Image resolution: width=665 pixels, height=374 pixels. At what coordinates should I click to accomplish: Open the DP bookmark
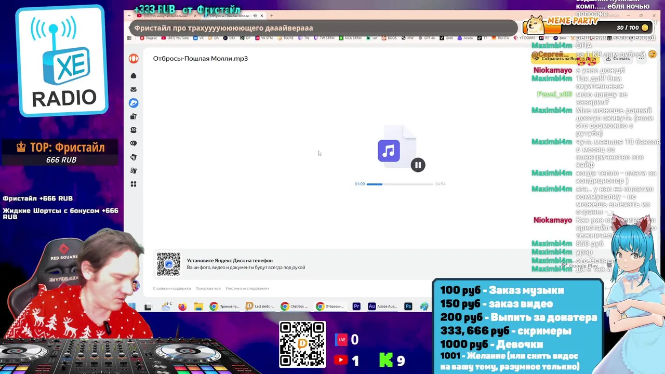point(245,38)
